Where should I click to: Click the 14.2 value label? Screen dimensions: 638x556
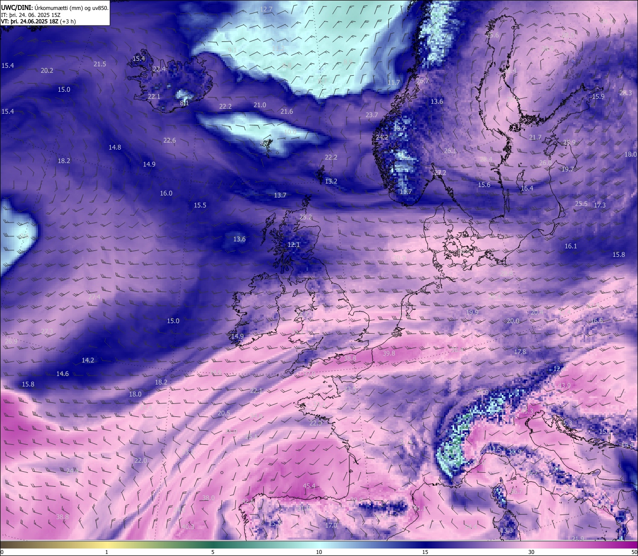coord(88,361)
